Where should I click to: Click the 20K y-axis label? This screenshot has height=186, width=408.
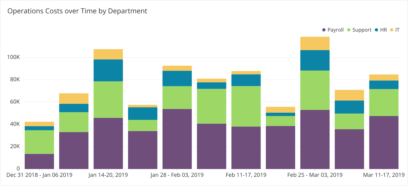15,146
